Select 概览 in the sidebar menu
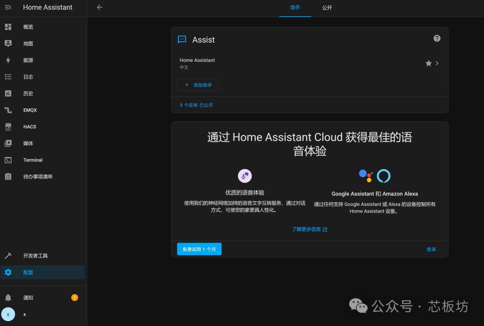Viewport: 484px width, 326px height. pyautogui.click(x=28, y=27)
